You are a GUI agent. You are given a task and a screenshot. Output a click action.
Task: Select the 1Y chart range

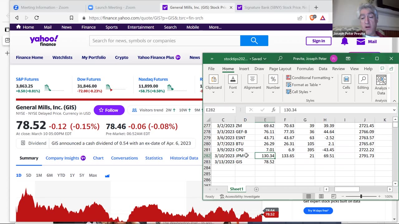(72, 175)
